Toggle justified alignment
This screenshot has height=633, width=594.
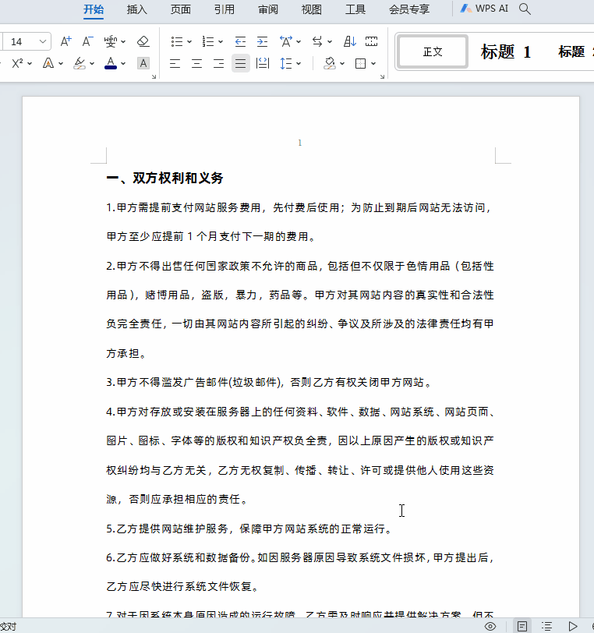click(241, 63)
